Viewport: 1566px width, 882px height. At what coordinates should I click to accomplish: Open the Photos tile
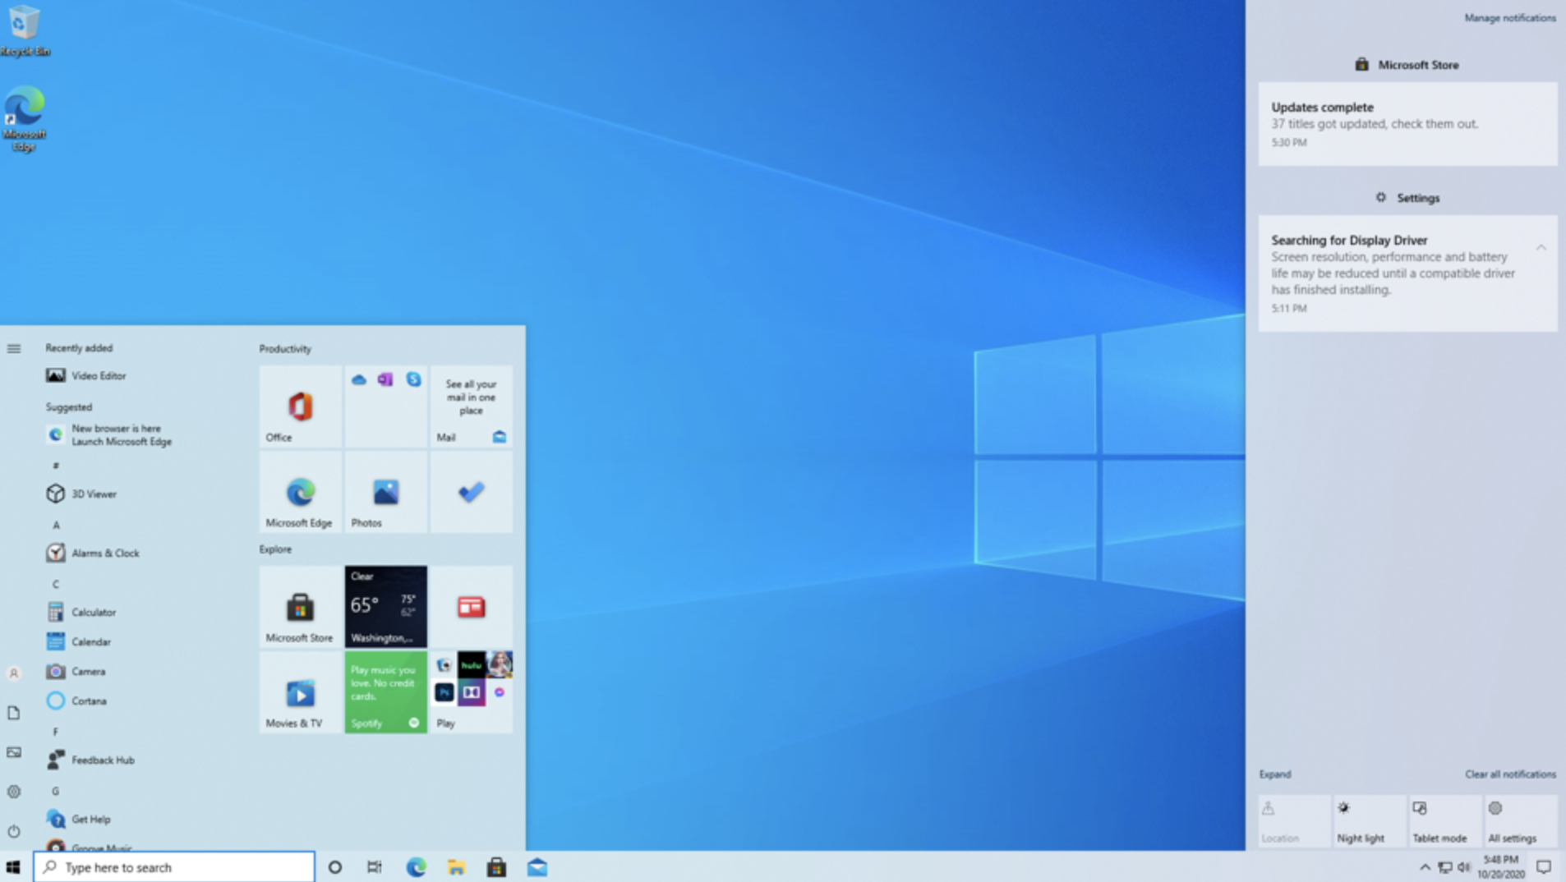[x=385, y=492]
